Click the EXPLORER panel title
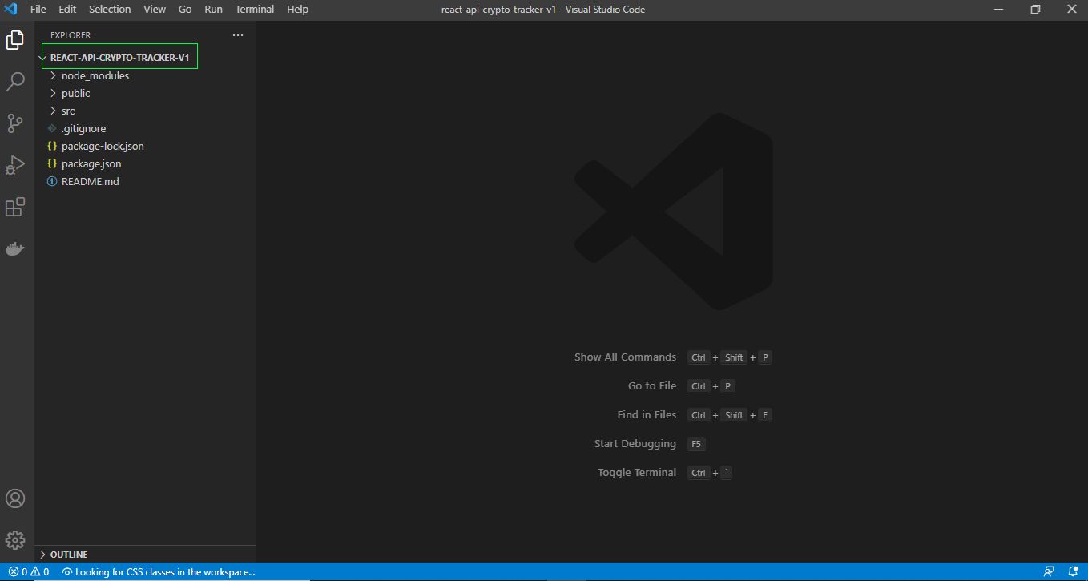The image size is (1088, 581). (71, 35)
